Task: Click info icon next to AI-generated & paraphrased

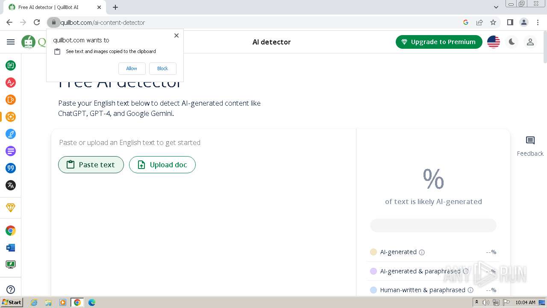Action: [x=466, y=271]
